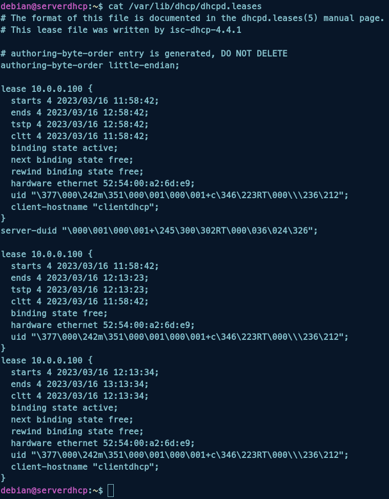Click the DO NOT DELETE comment line
The image size is (389, 499).
pyautogui.click(x=144, y=54)
